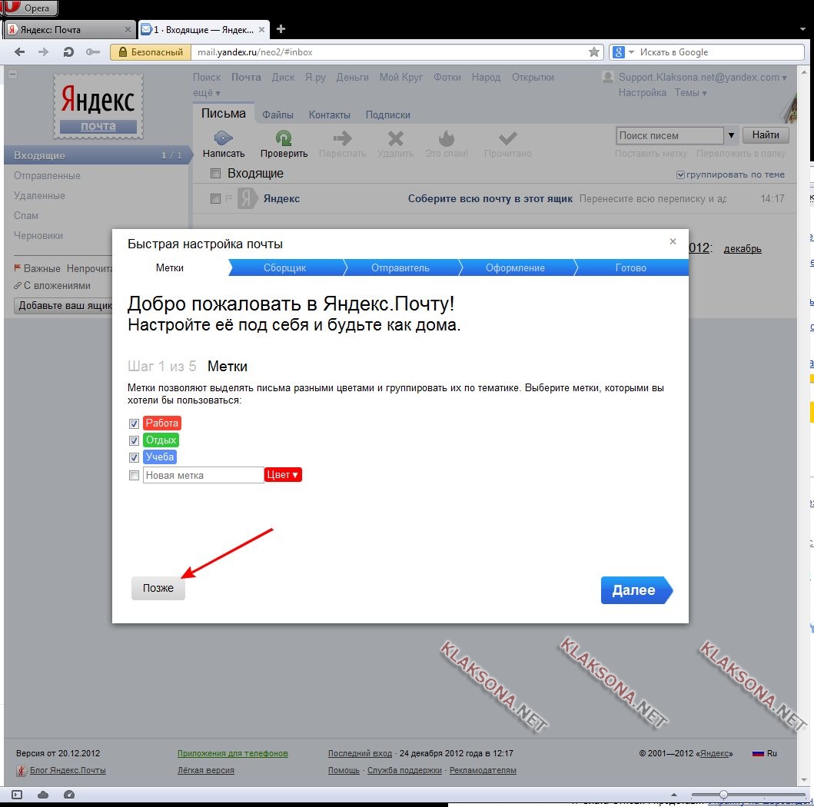Reload the page with the refresh icon

pyautogui.click(x=68, y=52)
